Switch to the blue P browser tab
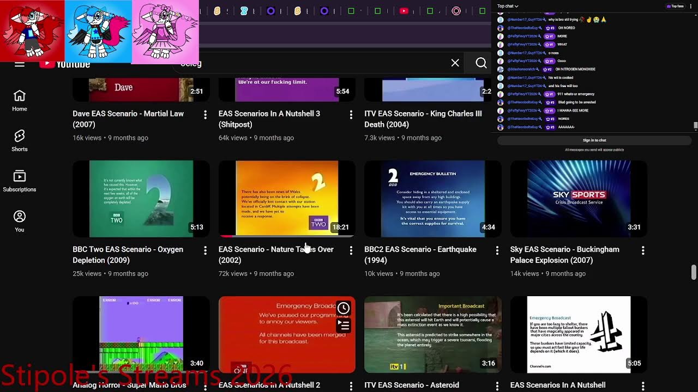This screenshot has width=698, height=392. click(244, 11)
